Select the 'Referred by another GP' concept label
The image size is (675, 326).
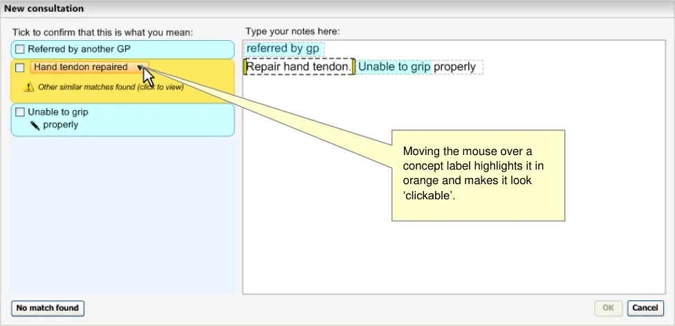(79, 49)
